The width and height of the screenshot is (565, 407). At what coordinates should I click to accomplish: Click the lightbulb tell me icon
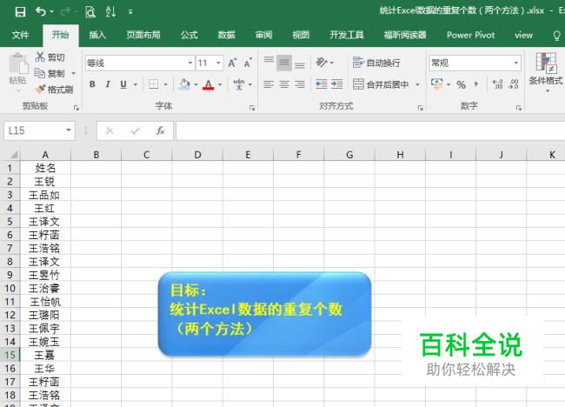[556, 35]
